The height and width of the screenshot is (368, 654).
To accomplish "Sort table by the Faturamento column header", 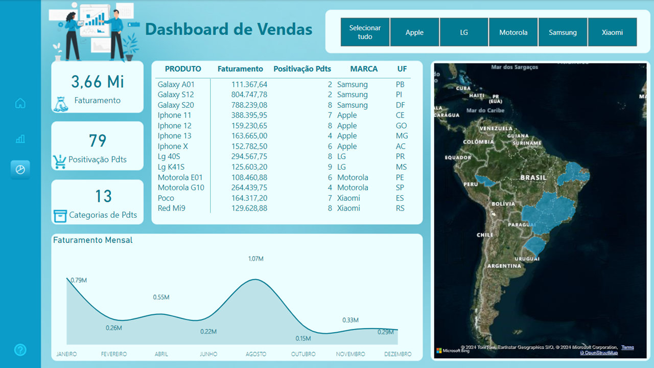I will 240,69.
